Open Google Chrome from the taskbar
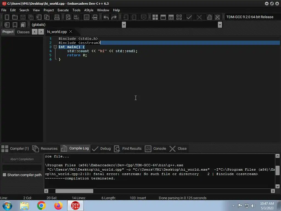The image size is (281, 211). tap(41, 206)
